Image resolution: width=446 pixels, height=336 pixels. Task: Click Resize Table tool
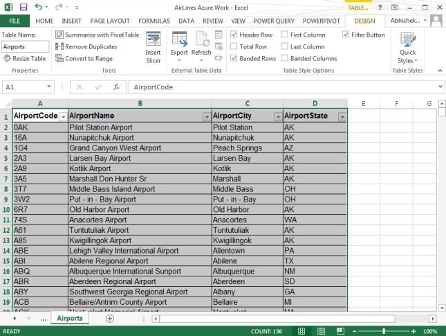24,58
